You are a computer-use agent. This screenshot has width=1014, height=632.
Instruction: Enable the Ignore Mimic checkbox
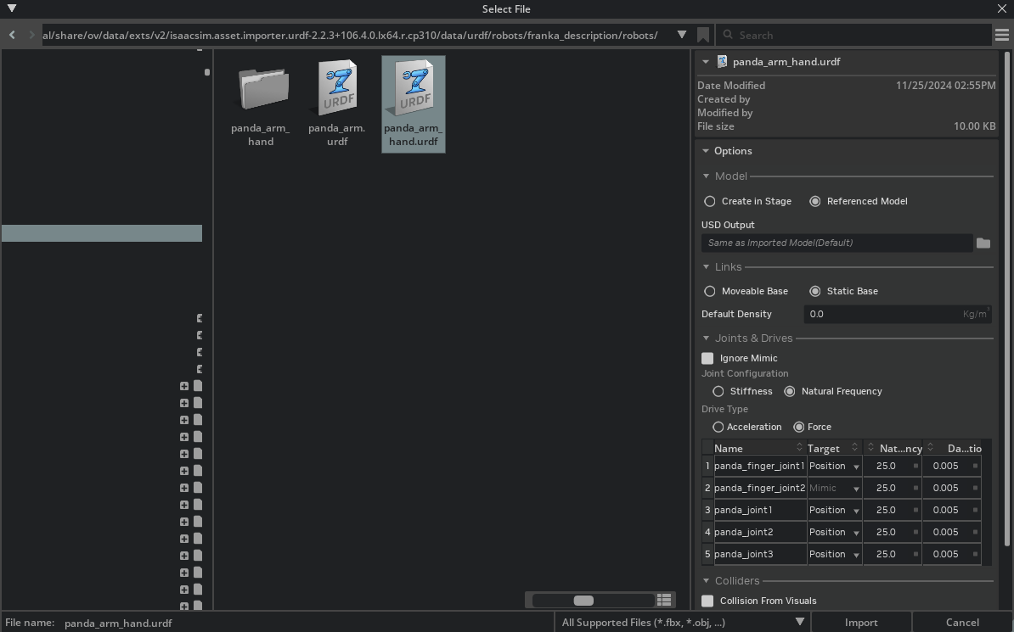(707, 358)
